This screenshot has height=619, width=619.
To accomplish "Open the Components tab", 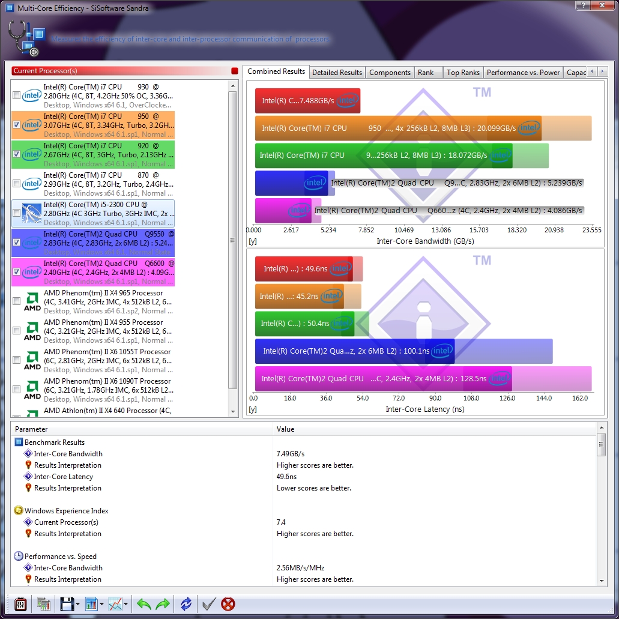I will tap(390, 72).
